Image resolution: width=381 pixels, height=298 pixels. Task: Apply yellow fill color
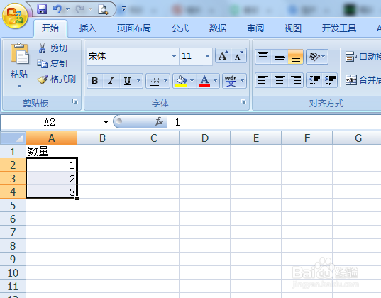[181, 81]
